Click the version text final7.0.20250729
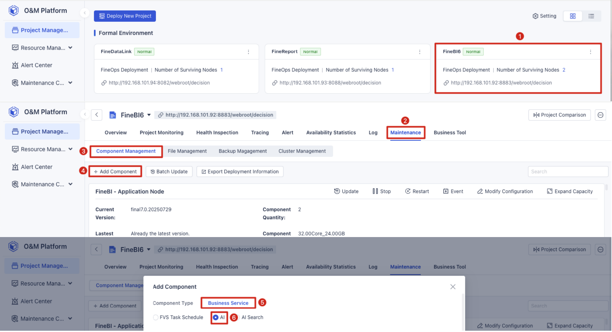This screenshot has width=612, height=332. (x=151, y=209)
